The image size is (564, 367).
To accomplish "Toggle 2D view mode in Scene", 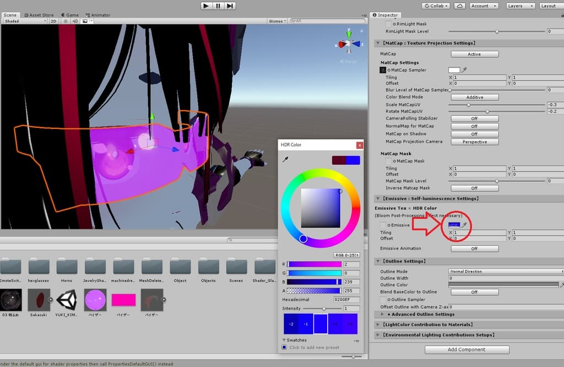I will (x=53, y=21).
